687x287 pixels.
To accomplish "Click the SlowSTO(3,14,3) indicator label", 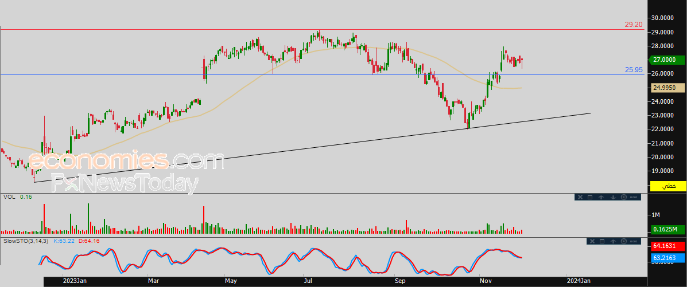I will pos(27,241).
